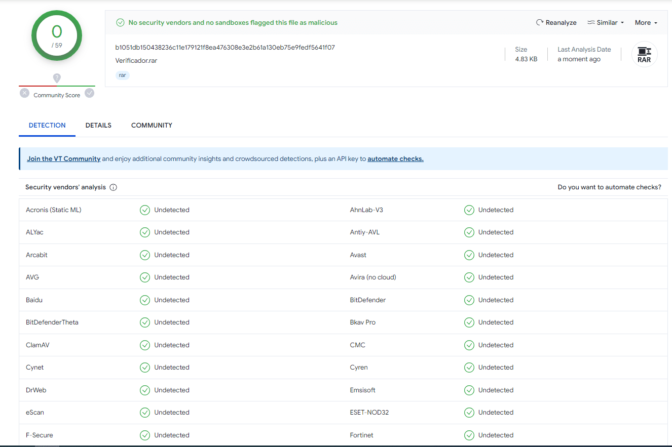Click the RAR file type icon
The image size is (672, 447).
click(644, 55)
